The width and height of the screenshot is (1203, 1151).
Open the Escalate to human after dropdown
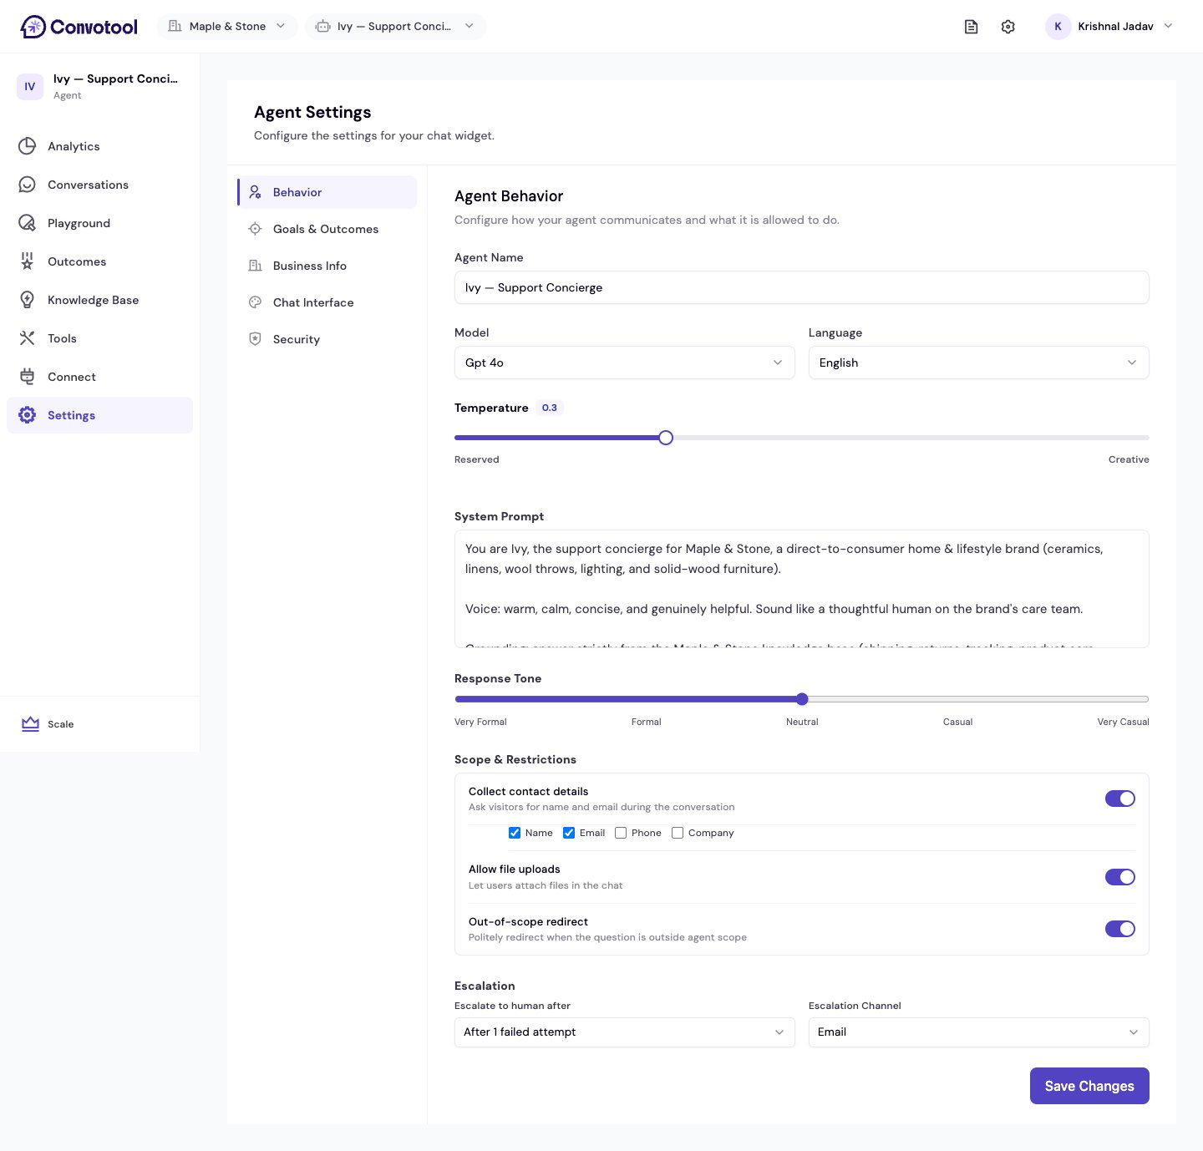pos(625,1032)
